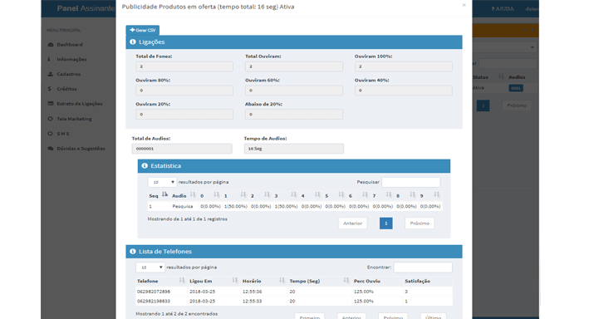Open Informações in the sidebar
589x319 pixels.
click(x=71, y=59)
